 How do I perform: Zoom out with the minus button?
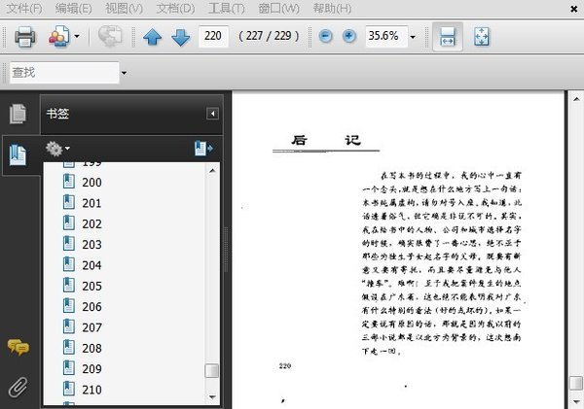(325, 36)
